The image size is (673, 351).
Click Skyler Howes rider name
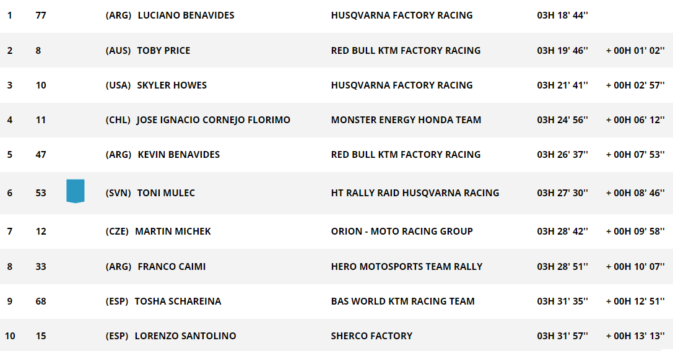click(x=172, y=85)
